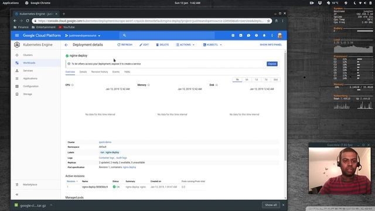Image resolution: width=375 pixels, height=211 pixels.
Task: Open the YouTube bookmark
Action: click(x=67, y=28)
